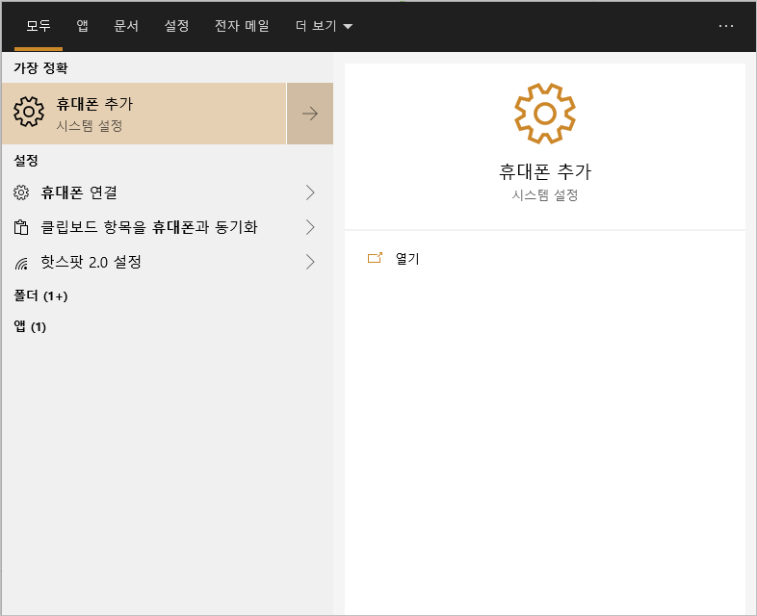The height and width of the screenshot is (616, 757).
Task: Expand the 더 보기 dropdown
Action: click(324, 26)
